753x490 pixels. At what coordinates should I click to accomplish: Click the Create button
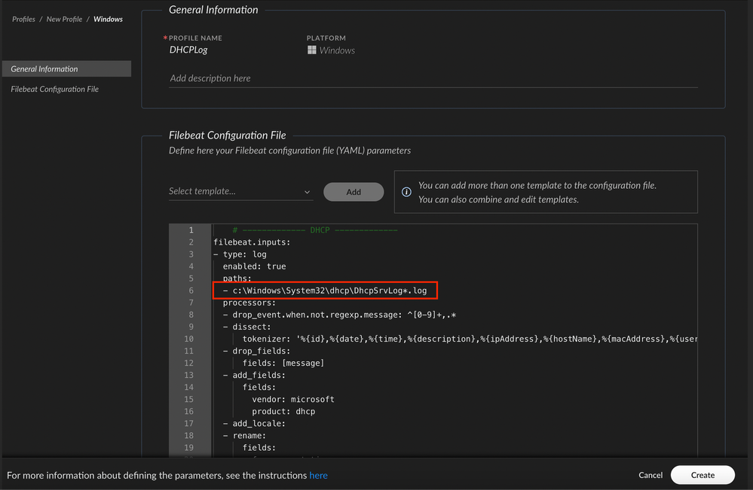tap(702, 475)
